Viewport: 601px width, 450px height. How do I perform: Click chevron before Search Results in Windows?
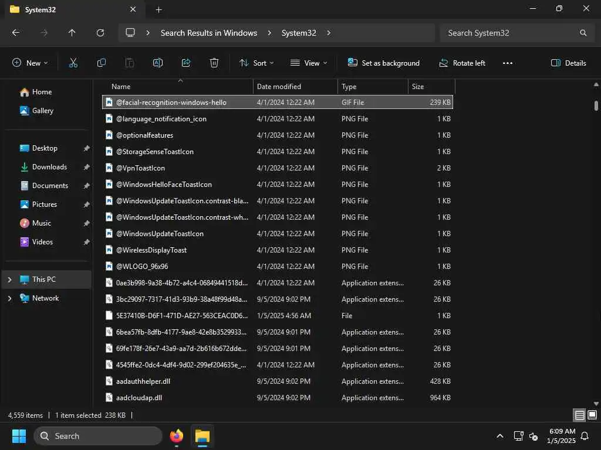(147, 33)
